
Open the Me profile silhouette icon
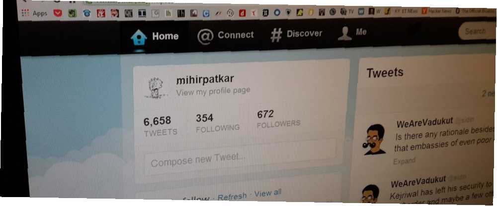tap(344, 33)
